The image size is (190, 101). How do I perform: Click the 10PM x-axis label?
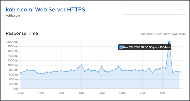(x=41, y=93)
